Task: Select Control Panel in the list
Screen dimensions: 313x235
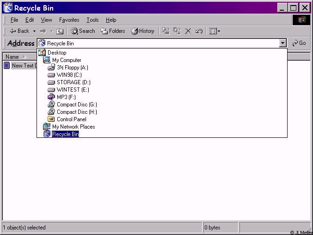Action: tap(72, 119)
